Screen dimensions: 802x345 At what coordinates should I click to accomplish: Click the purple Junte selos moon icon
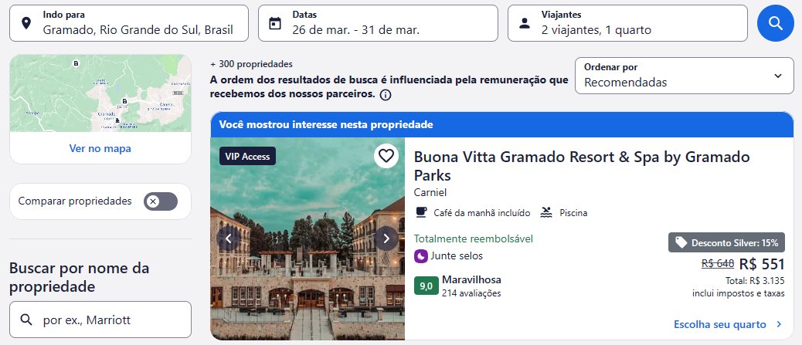pyautogui.click(x=420, y=256)
